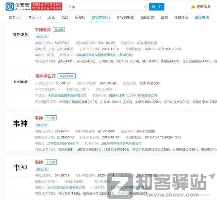The image size is (217, 201).
Task: Clear the search box with X icon
Action: tap(146, 7)
